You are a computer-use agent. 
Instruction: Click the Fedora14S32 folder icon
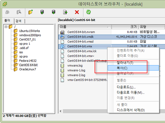tap(16, 61)
